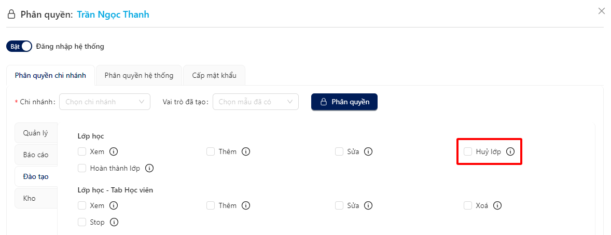This screenshot has height=235, width=611.
Task: Click info icon next to Lớp học Xem
Action: (x=114, y=151)
